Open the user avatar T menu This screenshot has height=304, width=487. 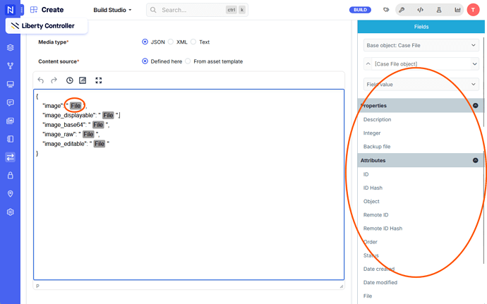[473, 10]
